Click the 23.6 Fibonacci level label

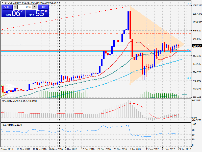(x=189, y=50)
